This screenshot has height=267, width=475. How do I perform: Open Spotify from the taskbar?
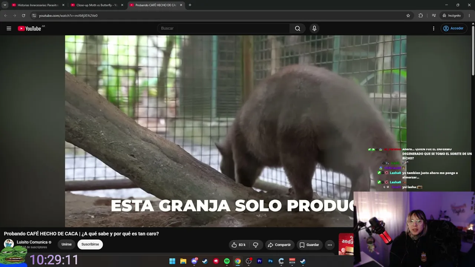point(227,261)
